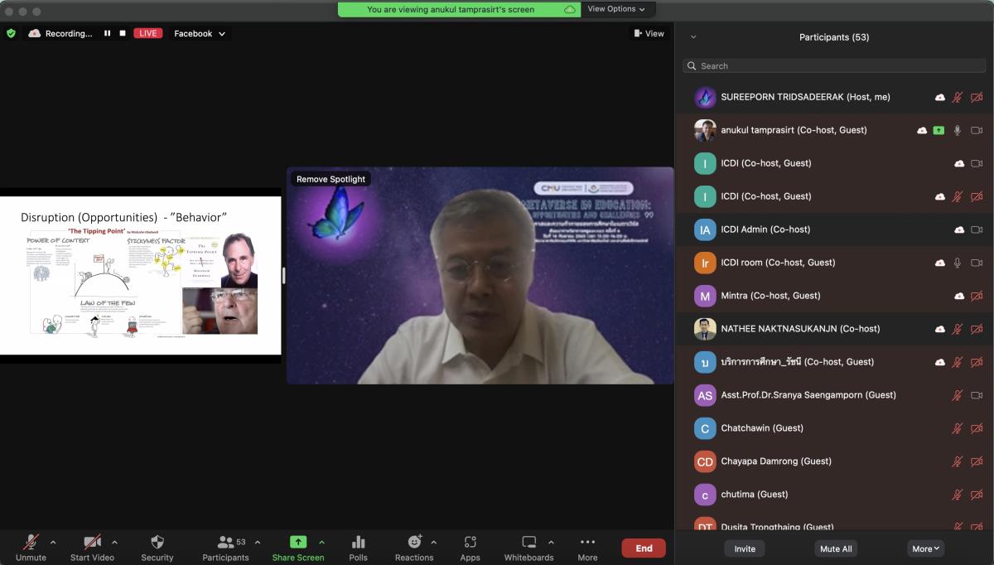This screenshot has width=994, height=565.
Task: Click chutima's video-off icon
Action: [x=977, y=495]
